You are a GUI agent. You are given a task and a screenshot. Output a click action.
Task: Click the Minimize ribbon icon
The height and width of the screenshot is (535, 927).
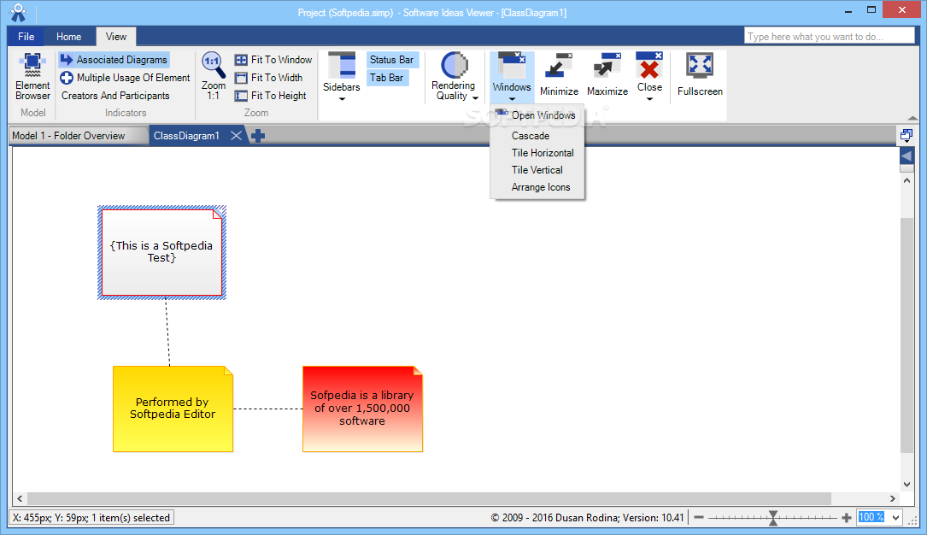tap(559, 75)
